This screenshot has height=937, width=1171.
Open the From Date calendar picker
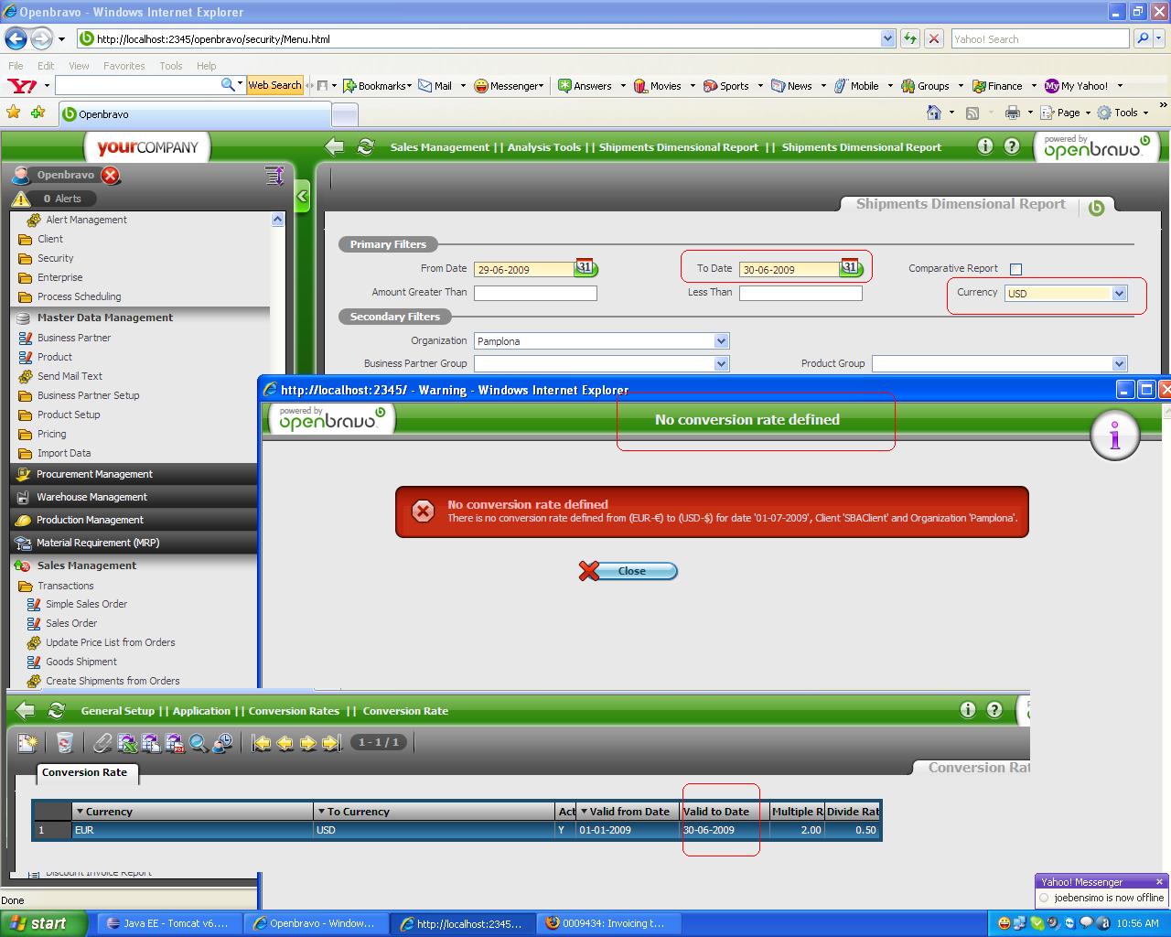[x=585, y=268]
